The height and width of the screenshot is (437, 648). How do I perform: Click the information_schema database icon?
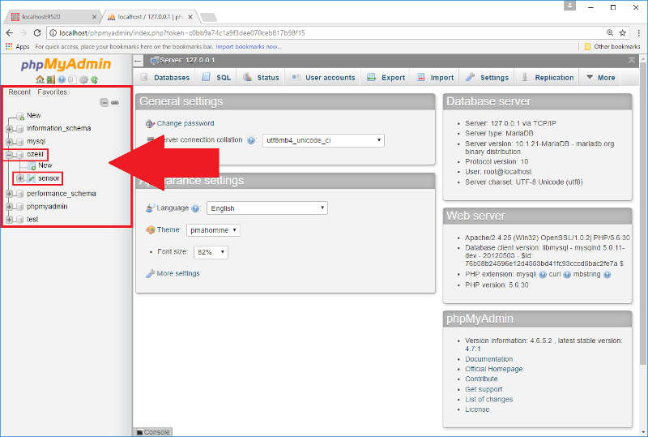coord(19,129)
